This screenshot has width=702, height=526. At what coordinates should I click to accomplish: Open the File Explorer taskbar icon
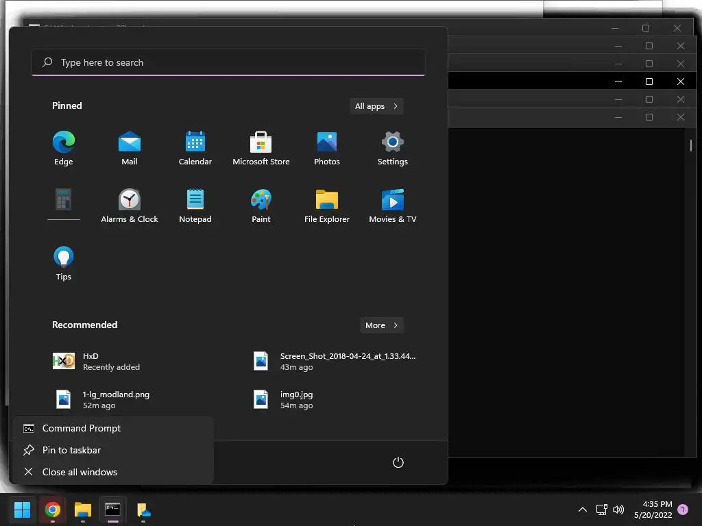tap(83, 510)
